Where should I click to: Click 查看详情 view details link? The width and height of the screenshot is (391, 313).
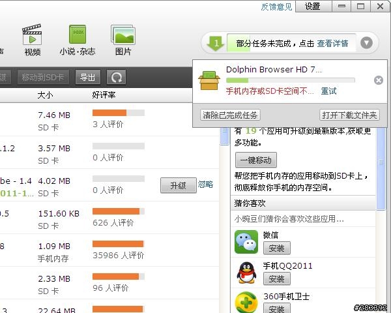(332, 44)
